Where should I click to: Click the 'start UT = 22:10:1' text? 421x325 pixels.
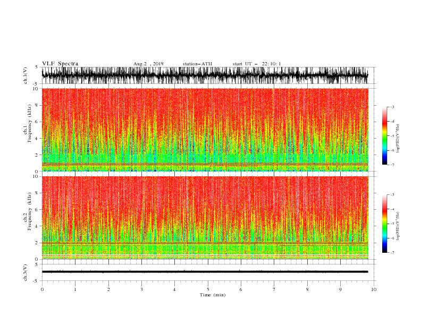pos(257,64)
